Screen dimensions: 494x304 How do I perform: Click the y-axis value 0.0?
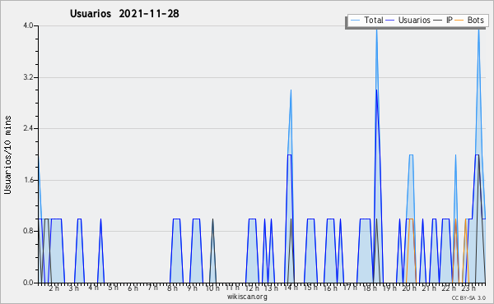(28, 283)
